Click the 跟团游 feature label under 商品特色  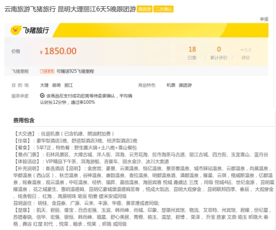point(185,86)
